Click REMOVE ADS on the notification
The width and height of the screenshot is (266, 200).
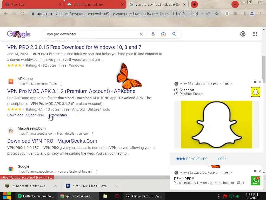coord(192,159)
